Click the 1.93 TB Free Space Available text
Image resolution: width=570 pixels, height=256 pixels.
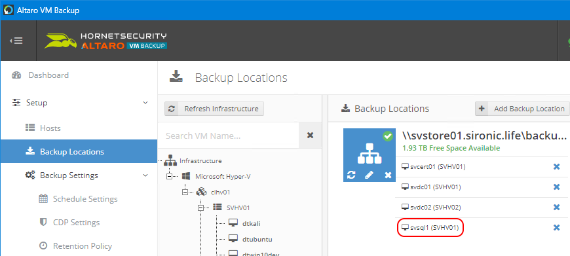click(451, 148)
